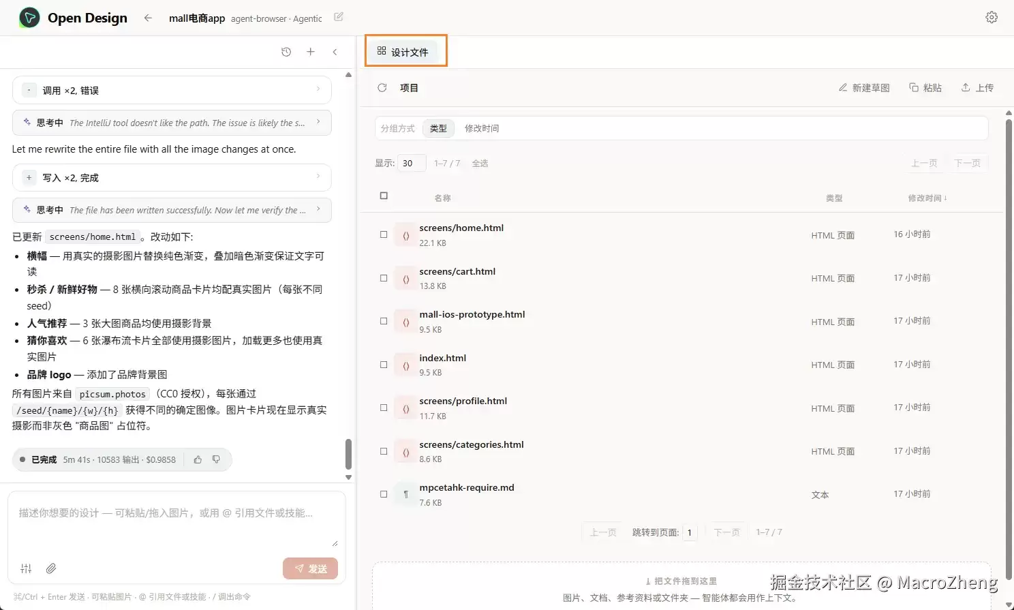The image size is (1014, 610).
Task: Click the 上传 upload button
Action: click(977, 88)
